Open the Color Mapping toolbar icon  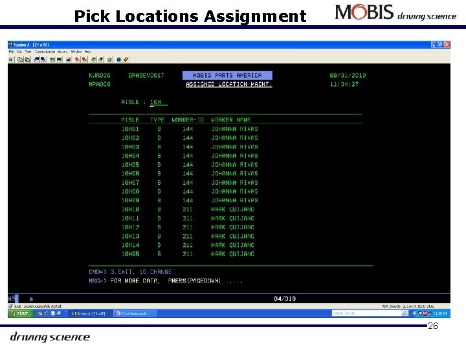click(60, 59)
